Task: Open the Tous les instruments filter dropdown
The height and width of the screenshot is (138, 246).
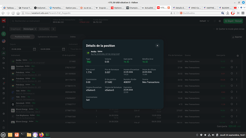Action: [76, 49]
